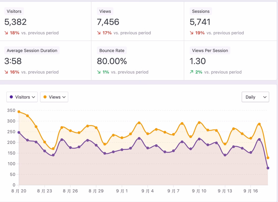Viewport: 278px width, 202px height.
Task: Click the Visitors downward trend arrow icon
Action: (x=6, y=33)
